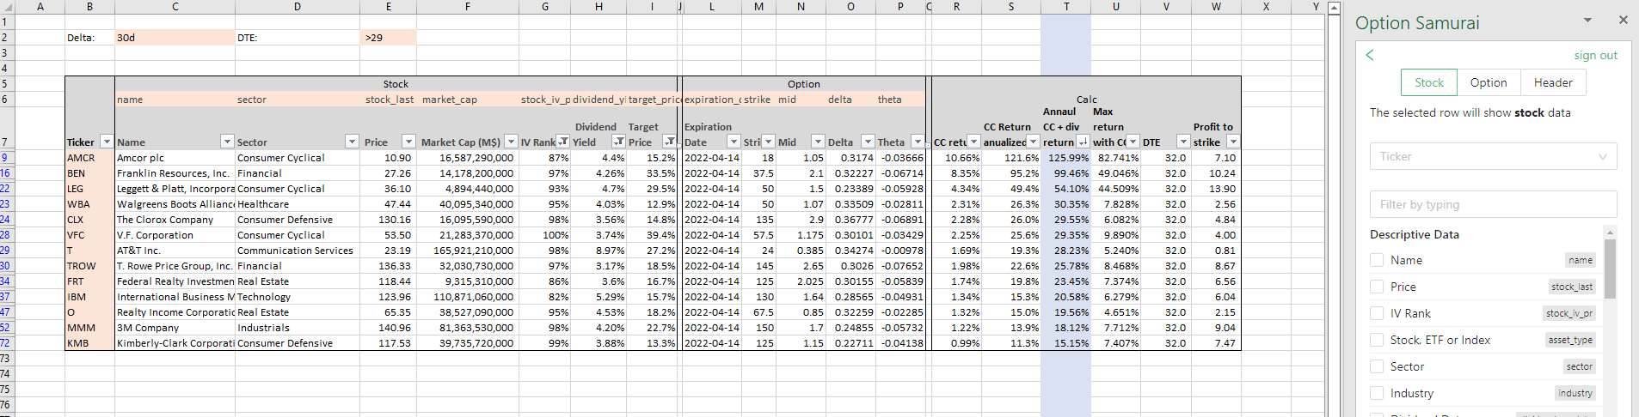Switch to the Header tab
The height and width of the screenshot is (417, 1639).
1553,82
